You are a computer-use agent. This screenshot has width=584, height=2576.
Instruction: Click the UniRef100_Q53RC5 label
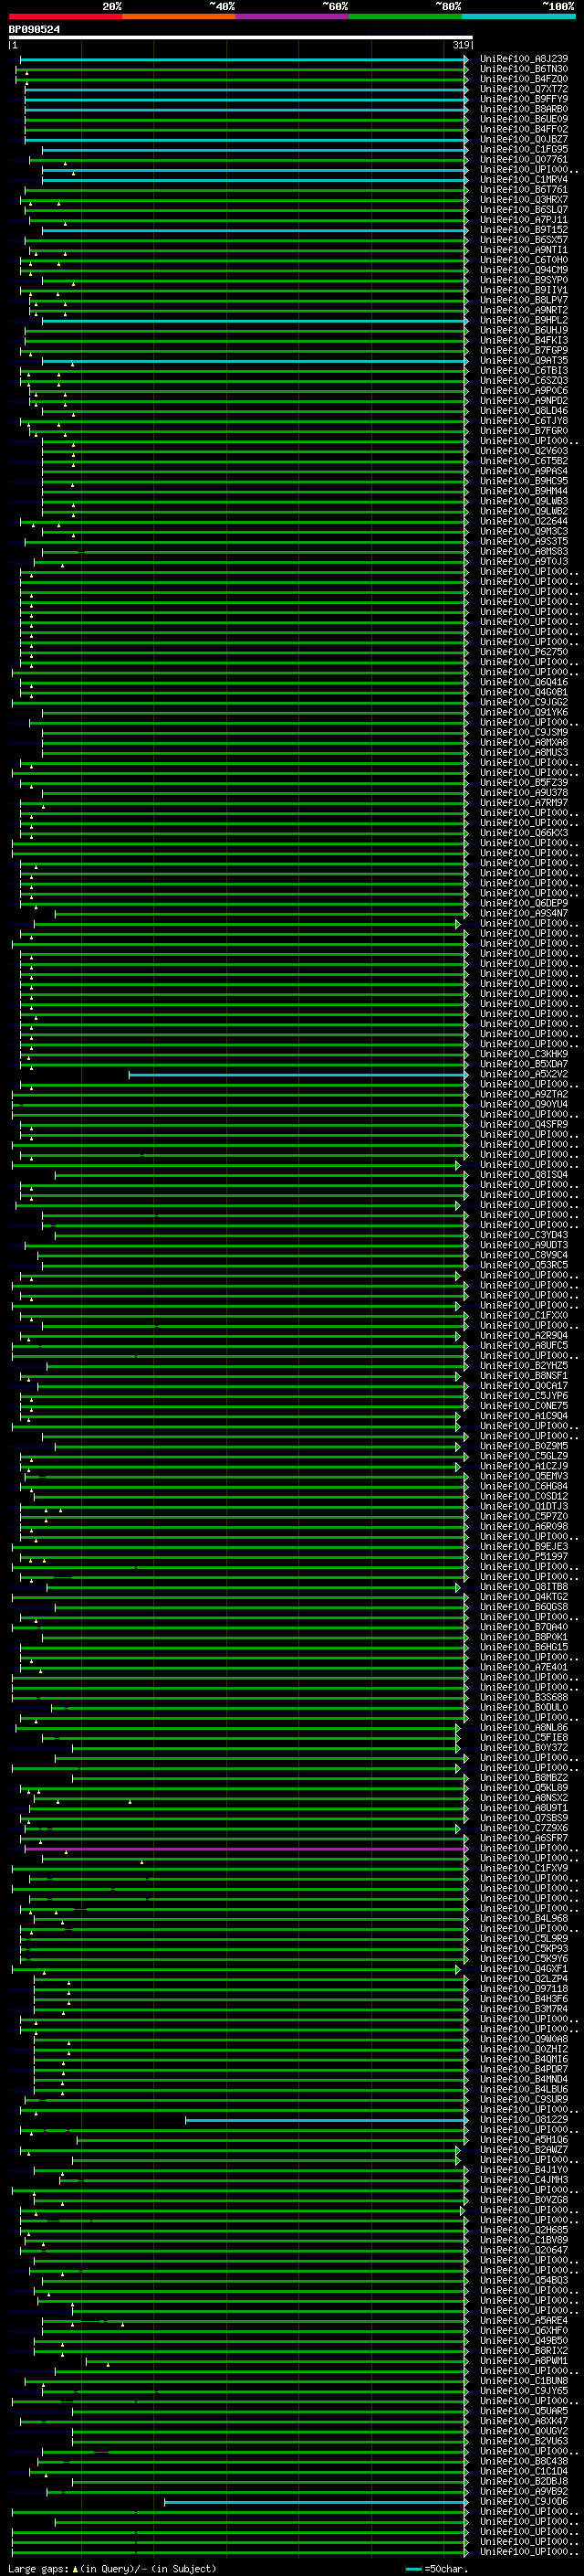[x=524, y=1266]
